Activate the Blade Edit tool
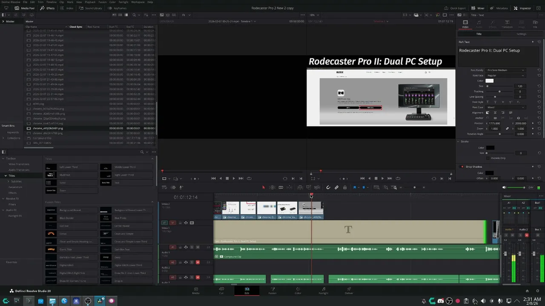Viewport: 545px width, 306px height. click(281, 187)
